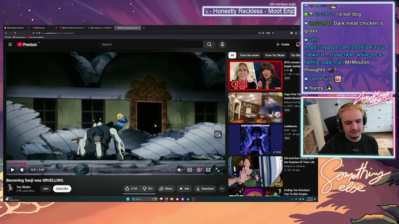Open the Ask AI button
The width and height of the screenshot is (399, 224).
pyautogui.click(x=184, y=189)
